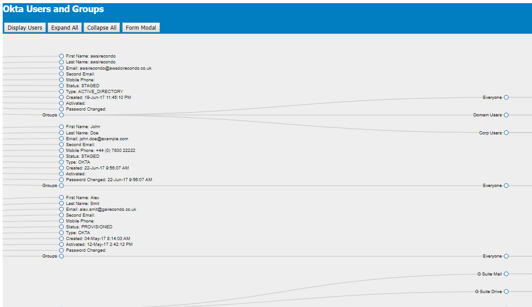This screenshot has width=532, height=307.
Task: Collapse the Groups node for Alex Smit
Action: 61,256
